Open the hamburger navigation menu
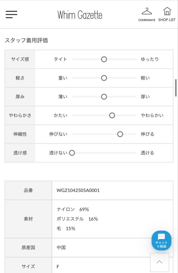This screenshot has height=273, width=178. (11, 15)
